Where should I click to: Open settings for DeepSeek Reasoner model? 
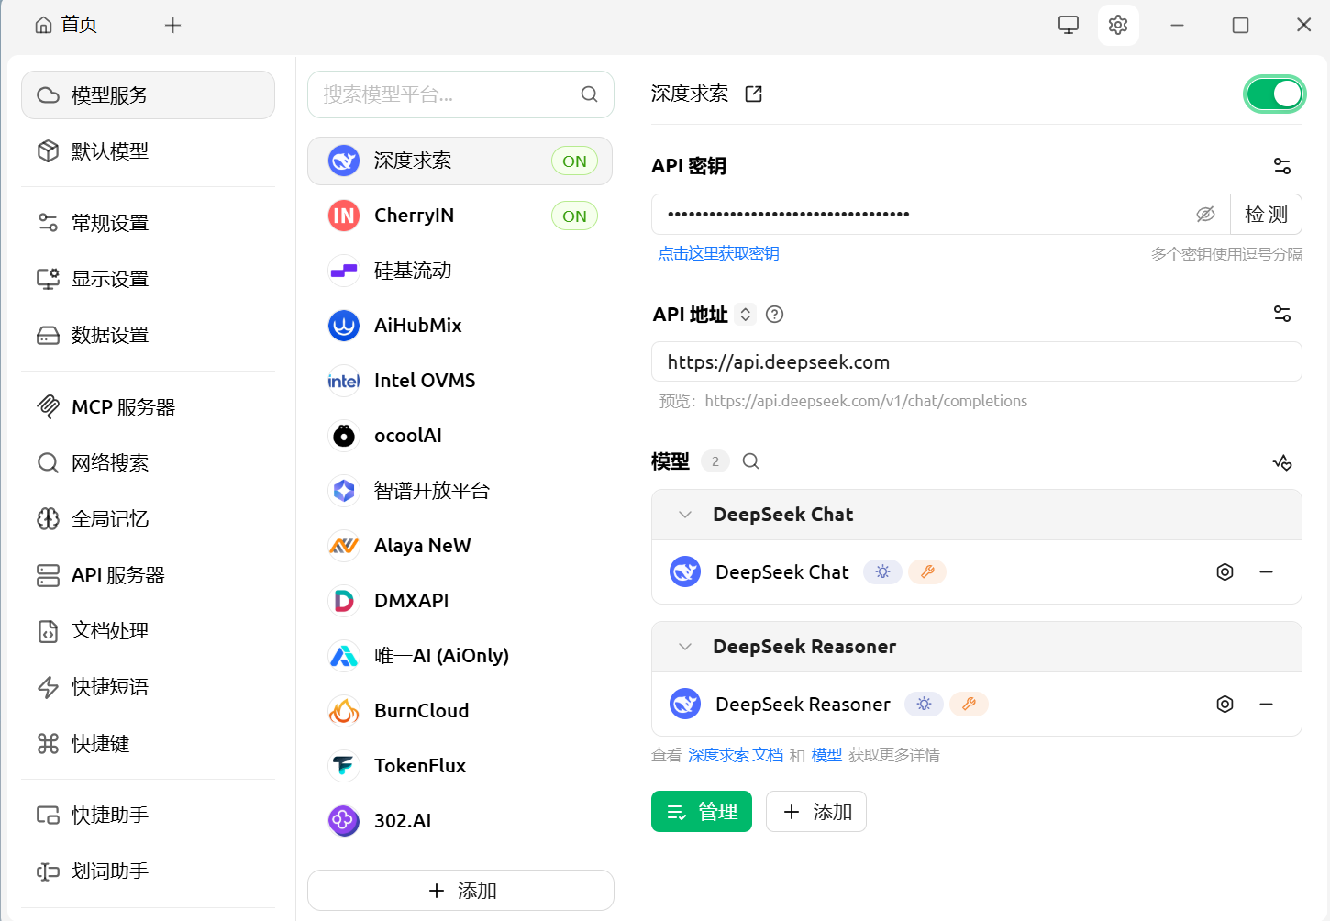click(1225, 705)
